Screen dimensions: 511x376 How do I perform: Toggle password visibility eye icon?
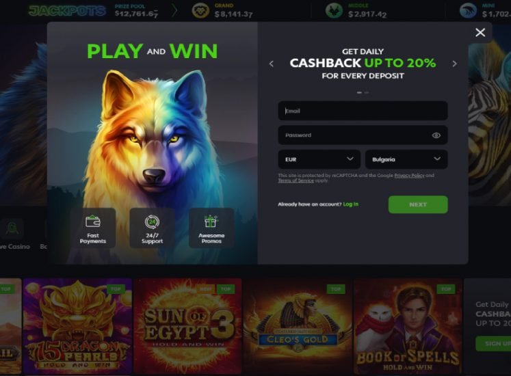(436, 135)
